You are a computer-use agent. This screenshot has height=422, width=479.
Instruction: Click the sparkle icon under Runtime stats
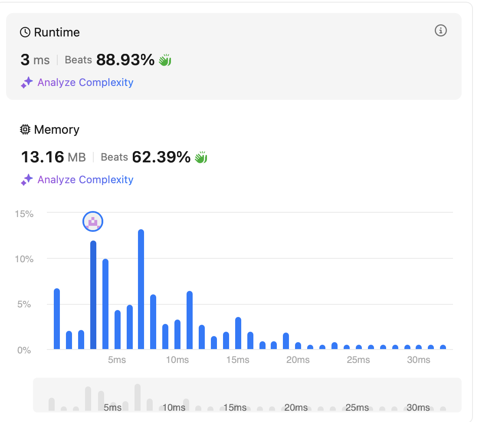[27, 82]
